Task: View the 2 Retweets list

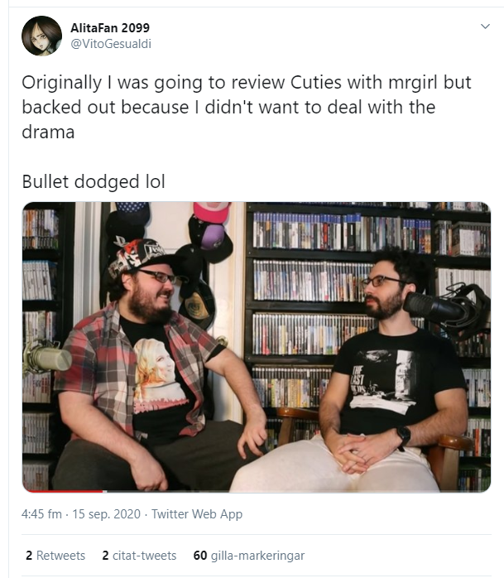Action: (55, 556)
